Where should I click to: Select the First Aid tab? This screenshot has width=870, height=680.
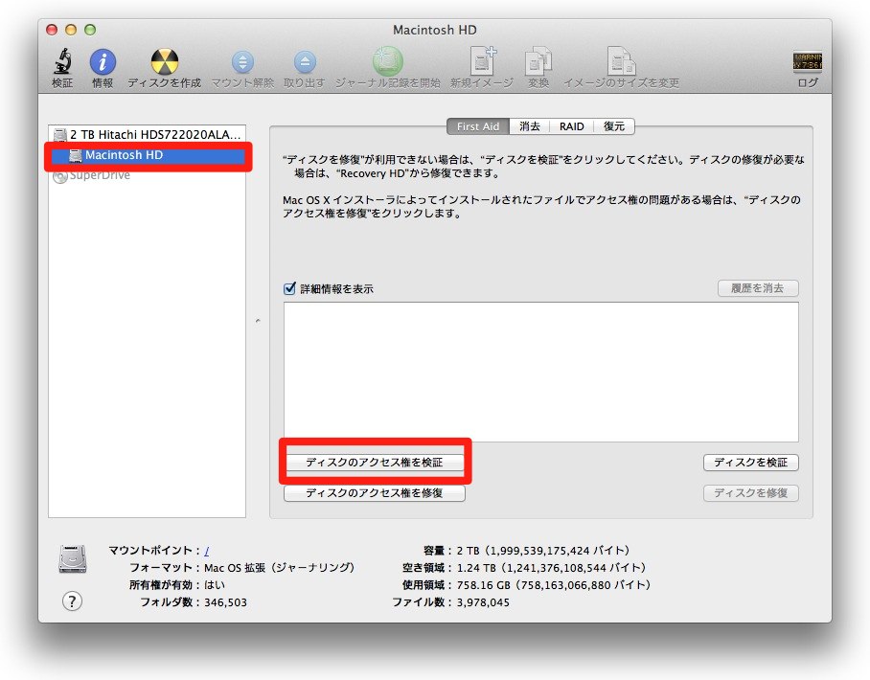(479, 126)
